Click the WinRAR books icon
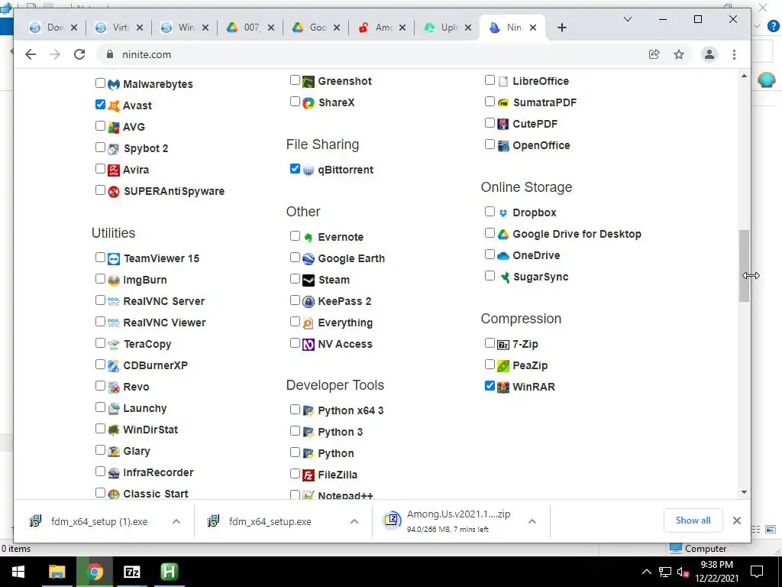This screenshot has width=782, height=587. (503, 388)
